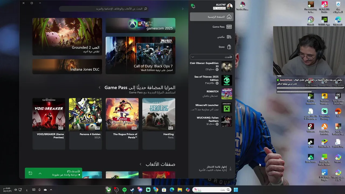Click the volume speaker tray icon

point(15,190)
